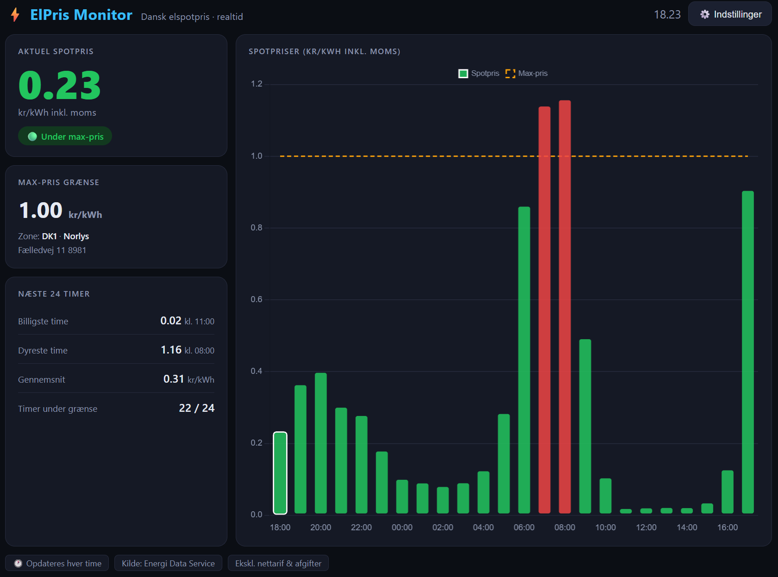Click the red bar at 07:00
Image resolution: width=778 pixels, height=577 pixels.
tap(545, 310)
